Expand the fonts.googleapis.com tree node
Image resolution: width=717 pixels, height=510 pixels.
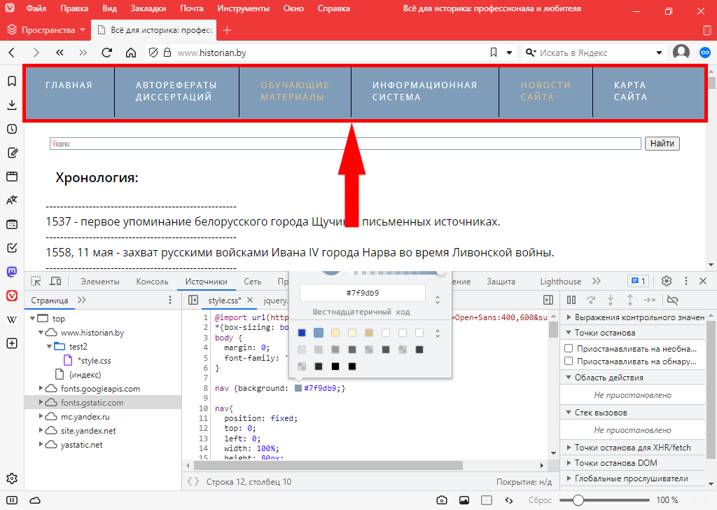[40, 389]
